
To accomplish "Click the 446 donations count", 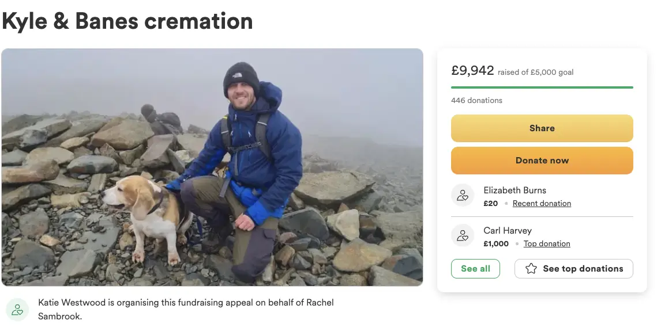I will click(x=476, y=101).
